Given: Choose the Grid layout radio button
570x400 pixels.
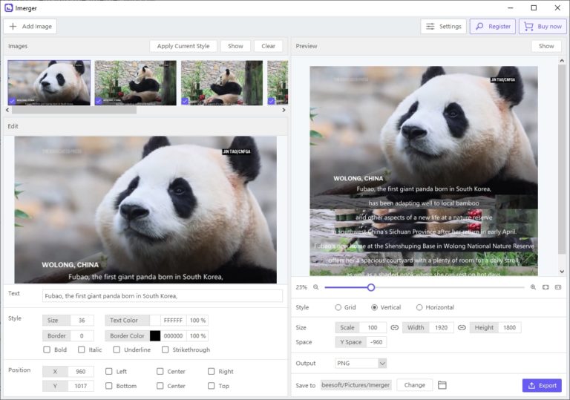Looking at the screenshot, I should click(x=338, y=307).
